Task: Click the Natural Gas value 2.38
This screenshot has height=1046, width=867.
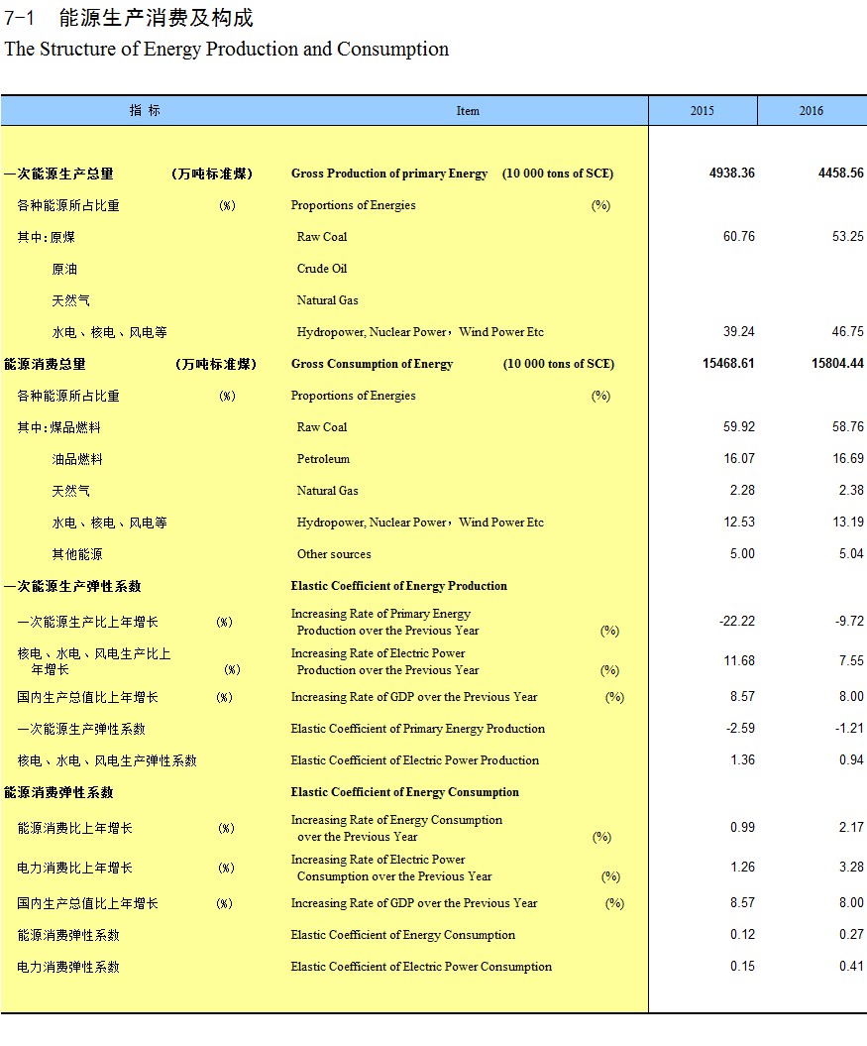Action: coord(851,491)
